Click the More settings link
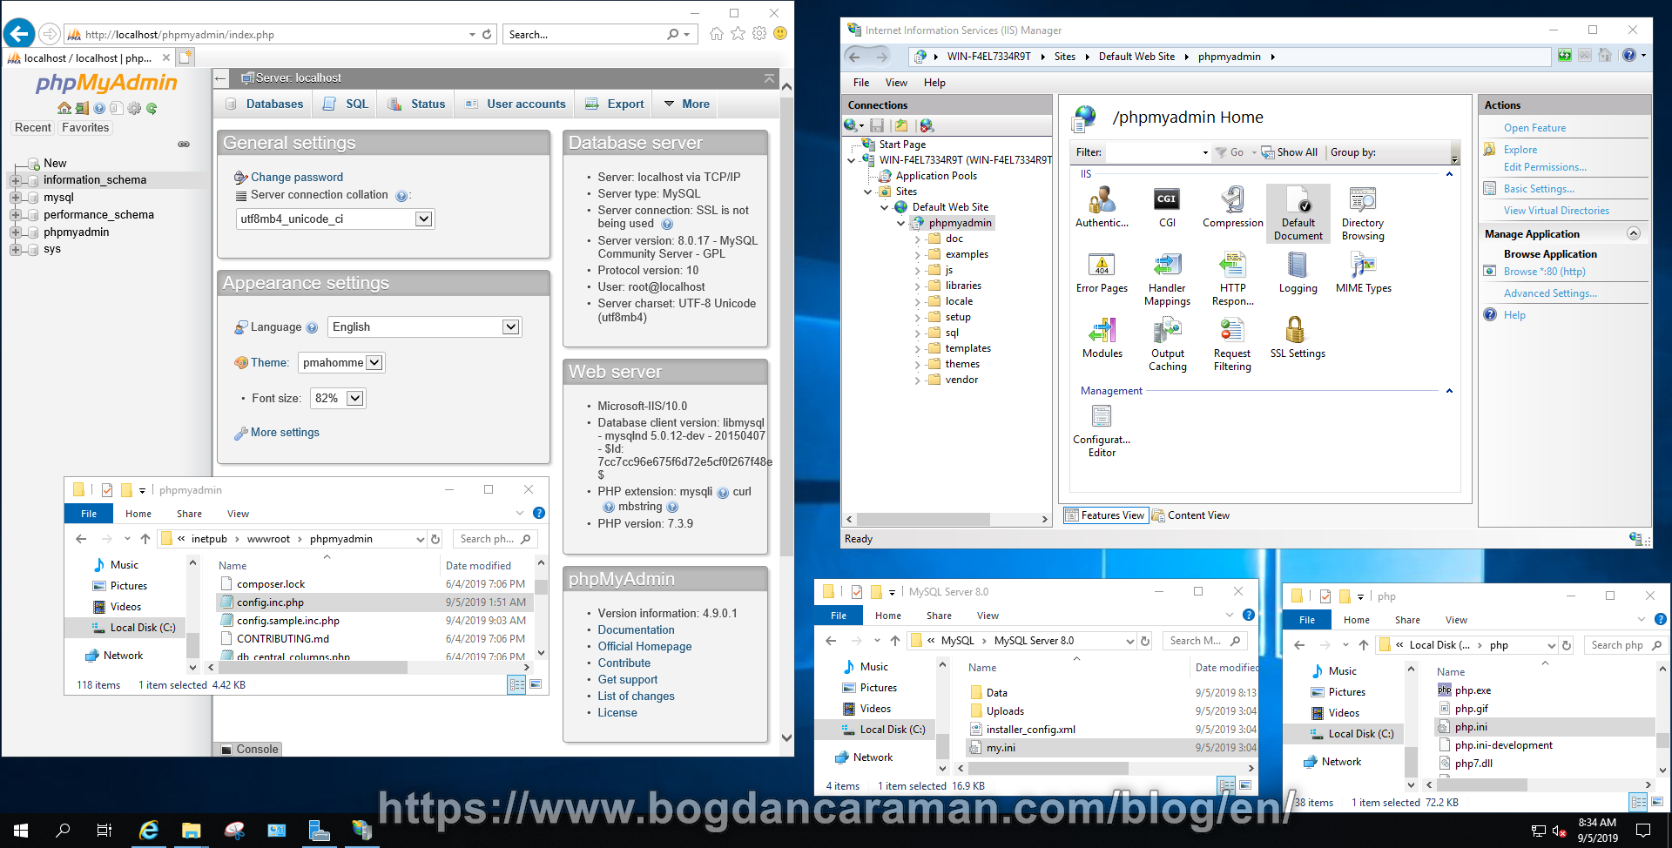The image size is (1672, 848). [x=285, y=433]
